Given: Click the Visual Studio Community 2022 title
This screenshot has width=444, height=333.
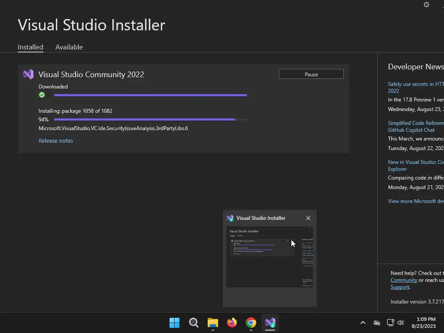Looking at the screenshot, I should click(91, 75).
